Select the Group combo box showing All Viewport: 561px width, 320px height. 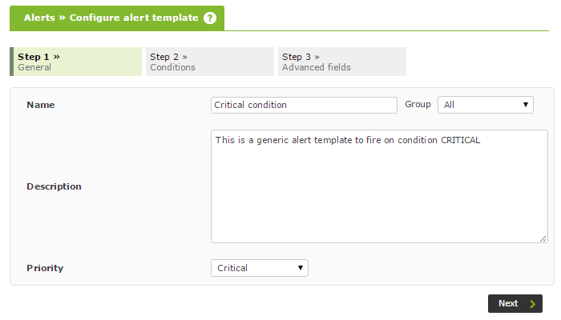point(486,105)
